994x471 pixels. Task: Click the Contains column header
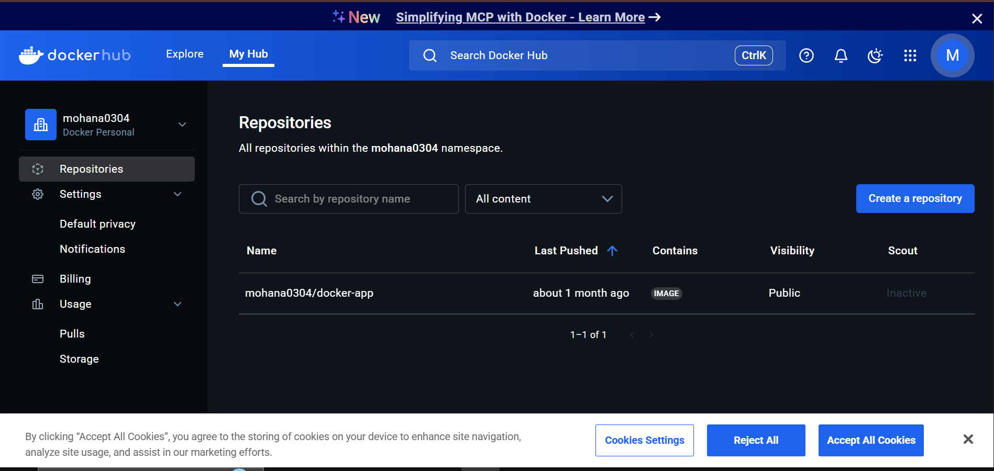click(675, 251)
